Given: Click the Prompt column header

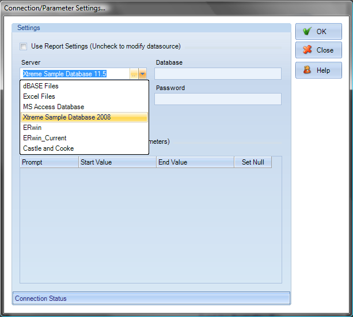Looking at the screenshot, I should 49,162.
